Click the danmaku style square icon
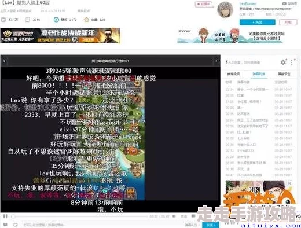The height and width of the screenshot is (228, 301). pyautogui.click(x=16, y=225)
